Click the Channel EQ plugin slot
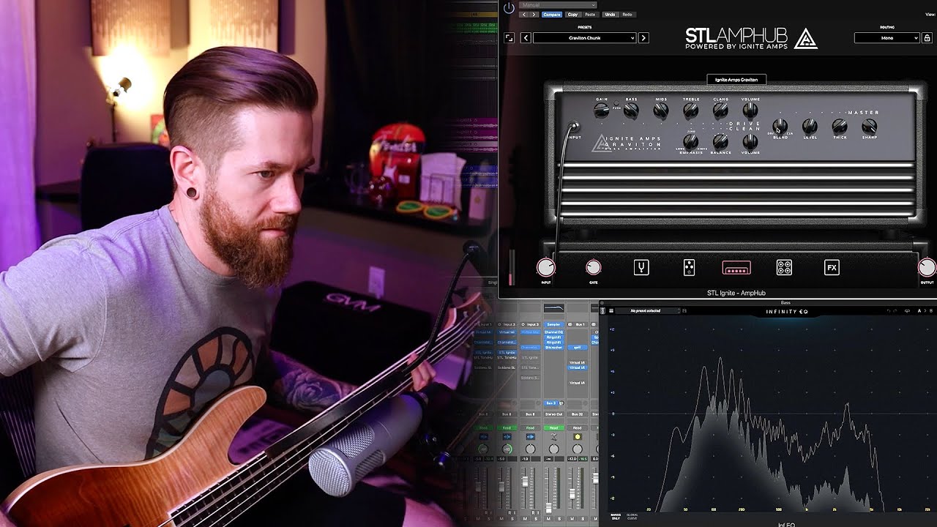Screen dimensions: 937x527 [553, 332]
